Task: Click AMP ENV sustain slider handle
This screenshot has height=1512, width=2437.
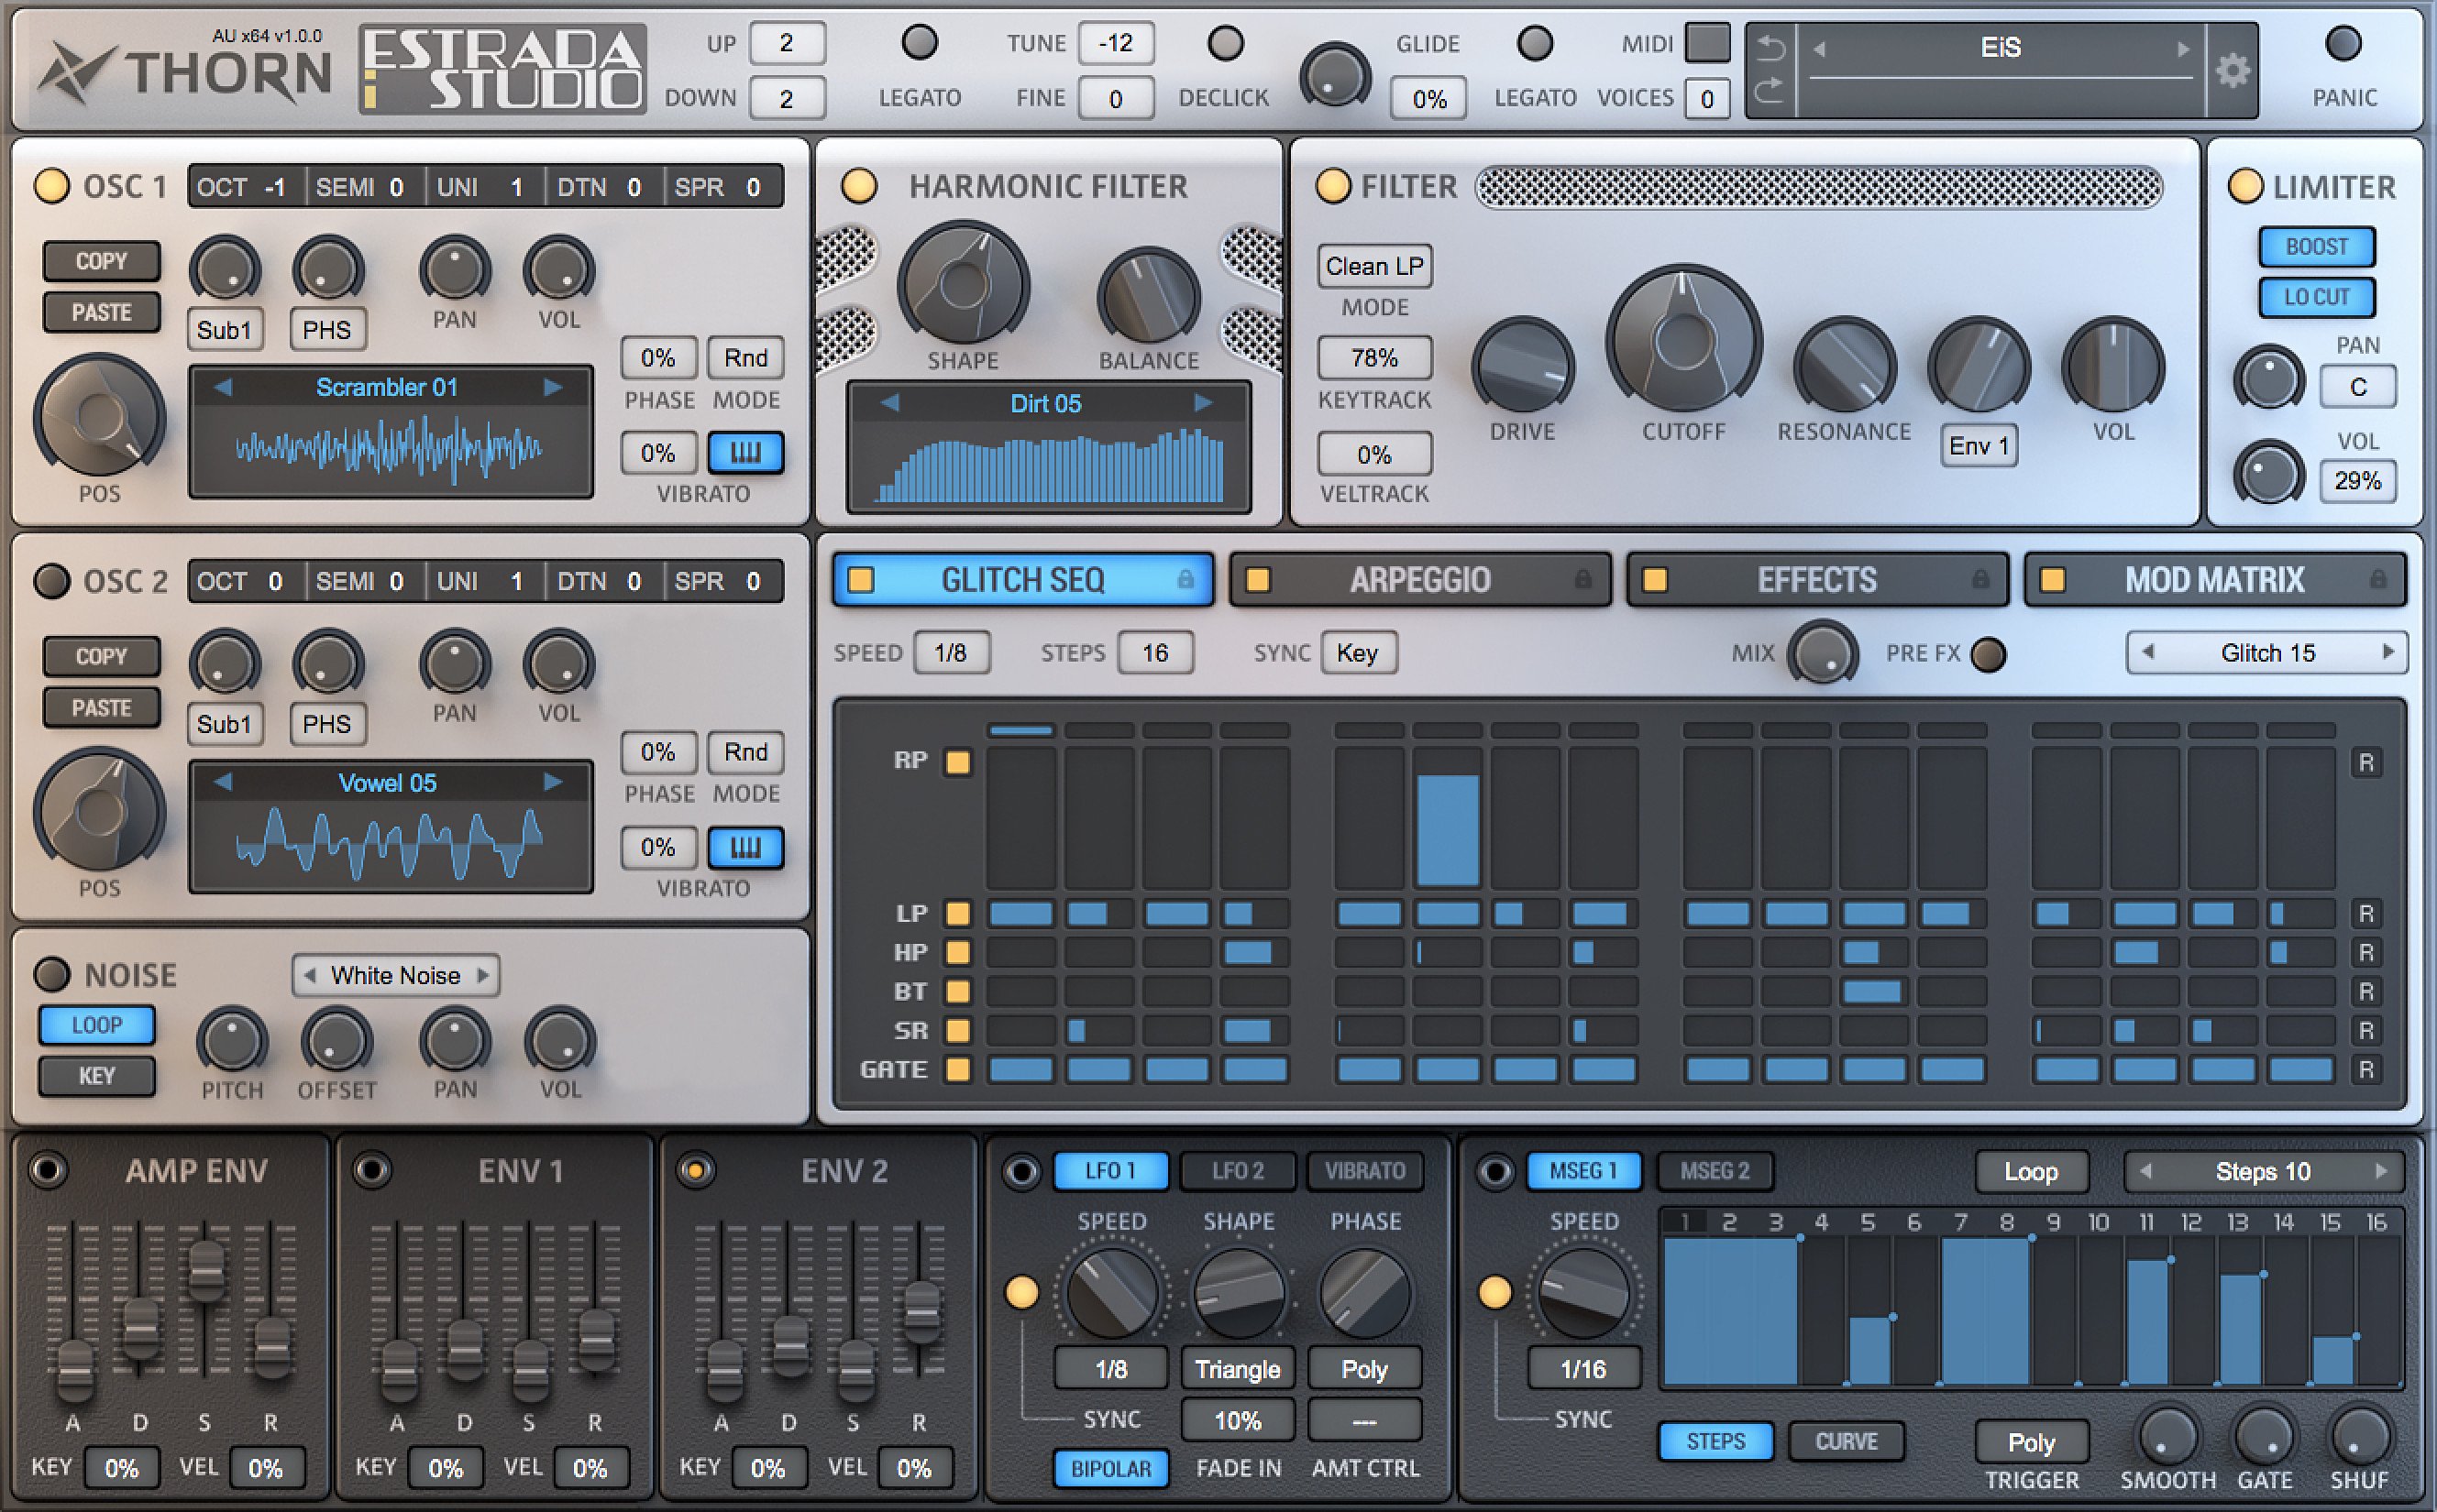Action: point(206,1270)
